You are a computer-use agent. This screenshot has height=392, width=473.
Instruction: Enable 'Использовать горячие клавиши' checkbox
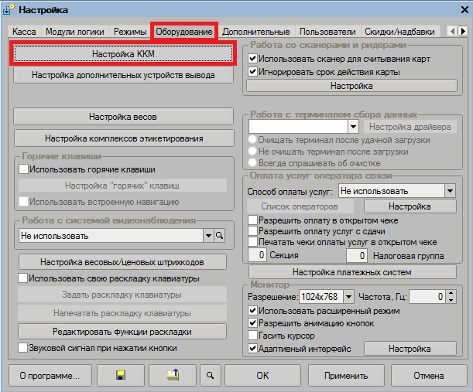point(23,169)
